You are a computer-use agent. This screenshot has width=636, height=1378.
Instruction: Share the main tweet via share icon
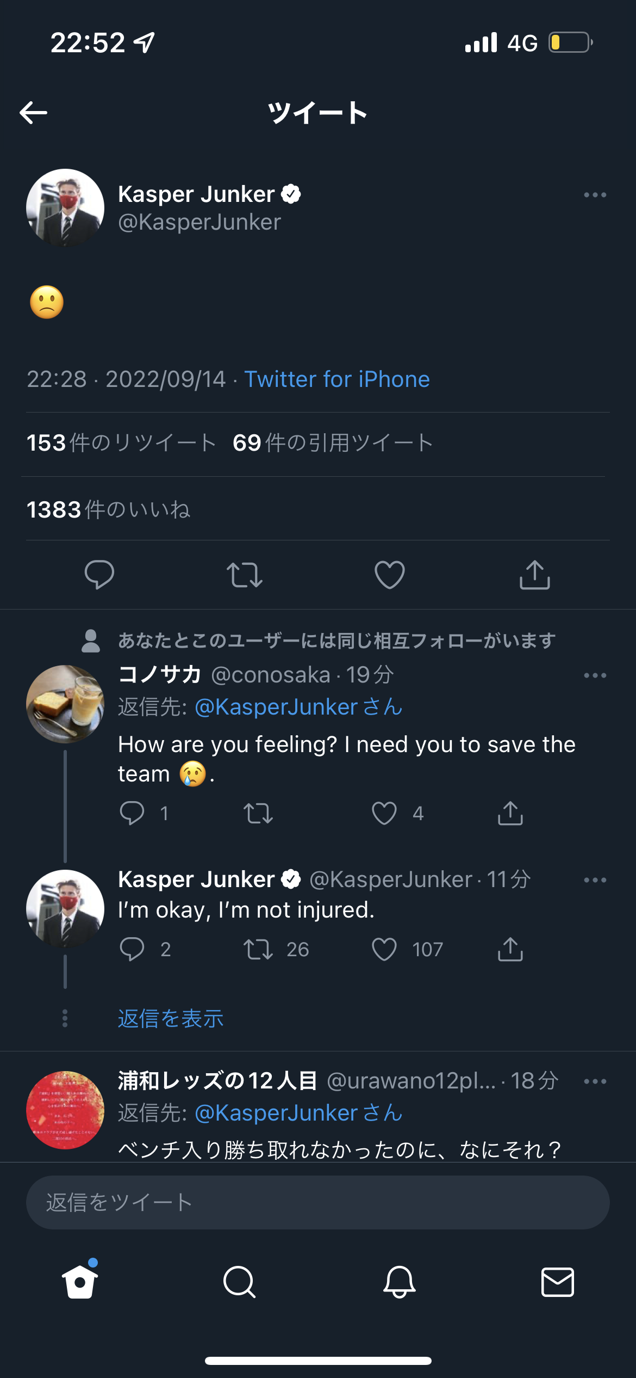coord(535,575)
